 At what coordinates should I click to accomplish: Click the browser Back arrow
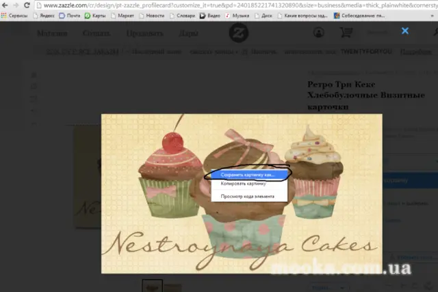pyautogui.click(x=5, y=5)
